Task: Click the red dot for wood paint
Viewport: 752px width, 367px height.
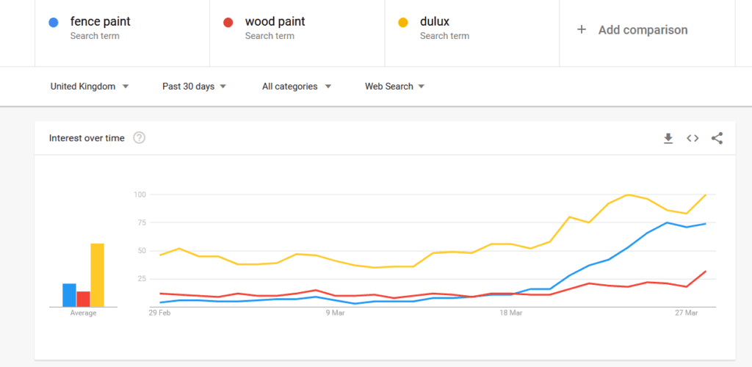Action: 228,23
